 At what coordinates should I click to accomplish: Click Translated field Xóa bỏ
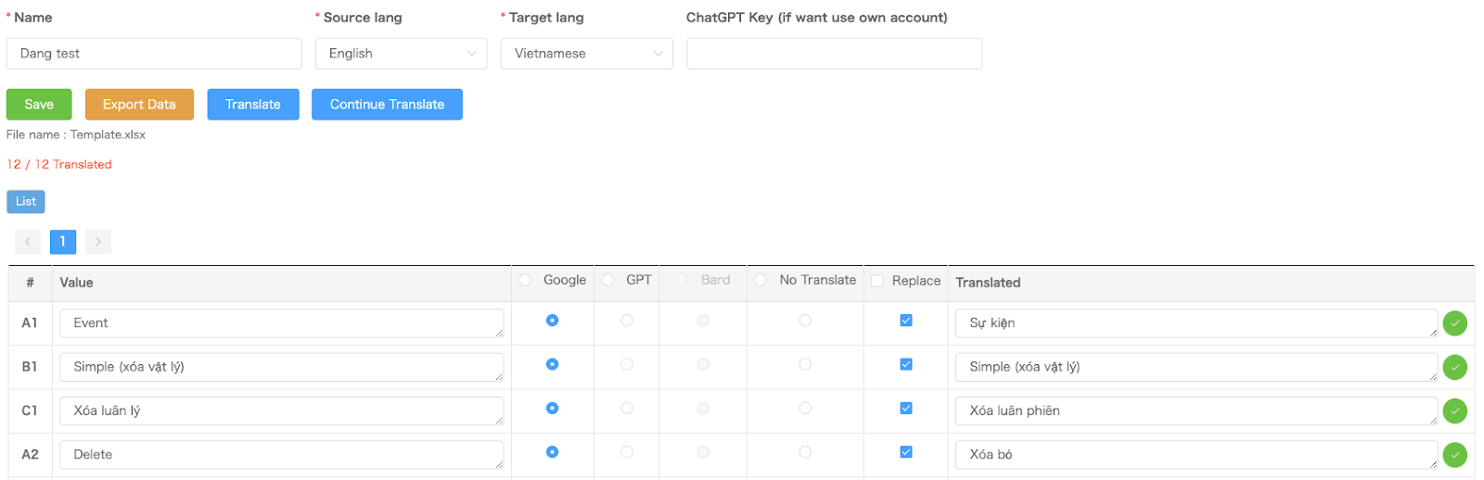[1196, 455]
